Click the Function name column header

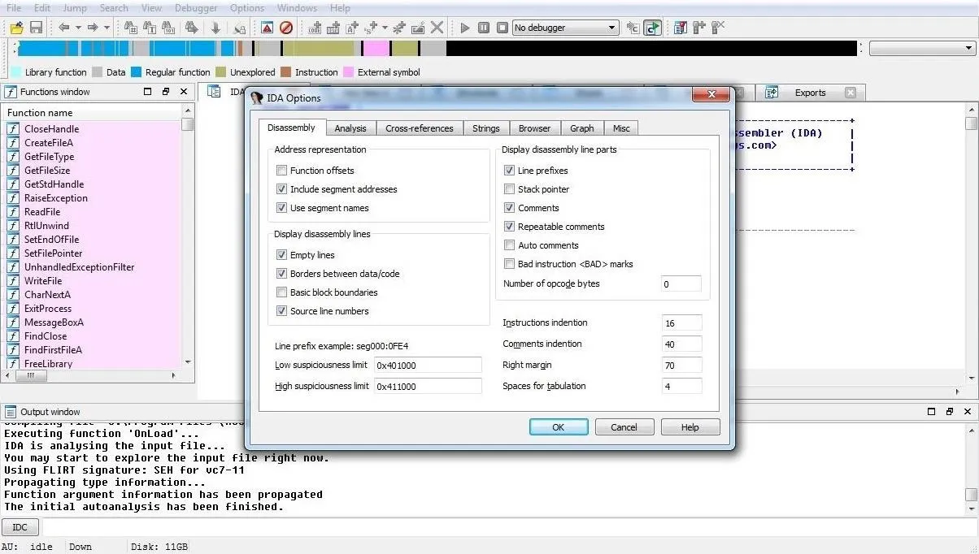coord(93,112)
